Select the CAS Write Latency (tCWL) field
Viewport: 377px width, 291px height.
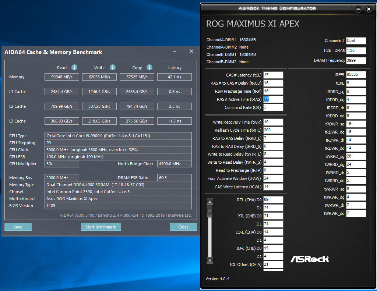273,187
